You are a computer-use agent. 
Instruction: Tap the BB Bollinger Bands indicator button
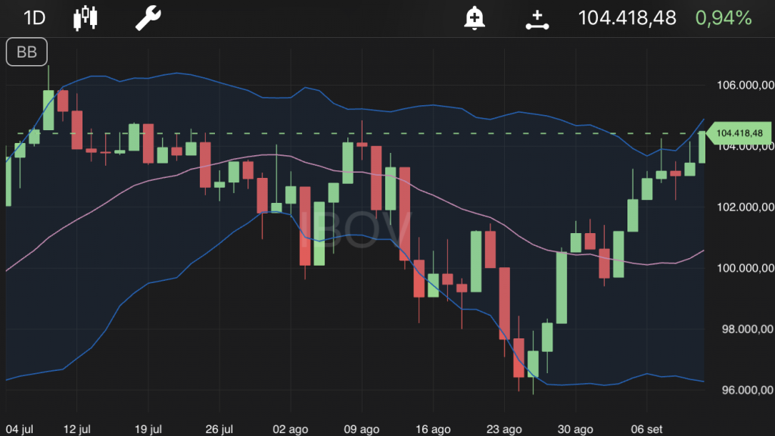coord(26,52)
